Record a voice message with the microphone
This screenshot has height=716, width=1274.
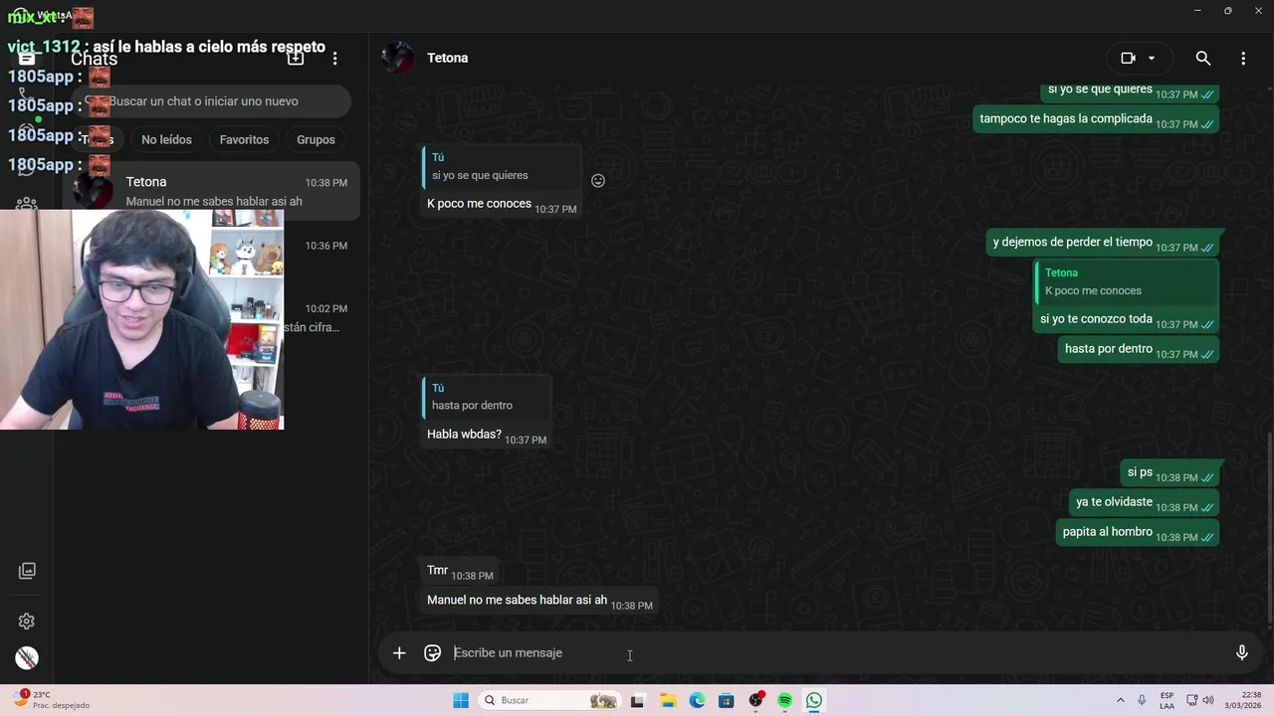pyautogui.click(x=1242, y=653)
